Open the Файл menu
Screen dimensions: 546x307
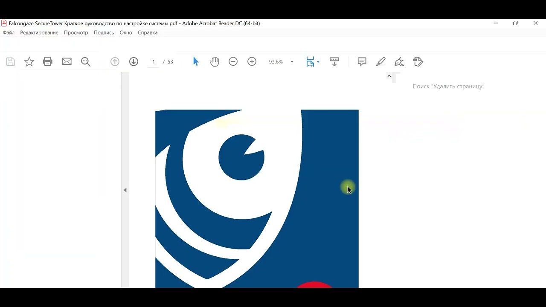[x=9, y=32]
